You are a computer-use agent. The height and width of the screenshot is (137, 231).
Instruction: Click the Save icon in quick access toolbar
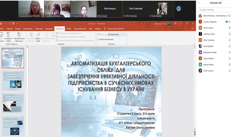pyautogui.click(x=1, y=23)
